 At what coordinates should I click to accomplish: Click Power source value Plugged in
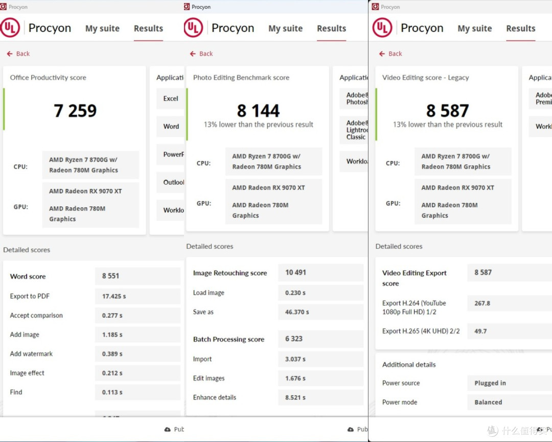510,383
